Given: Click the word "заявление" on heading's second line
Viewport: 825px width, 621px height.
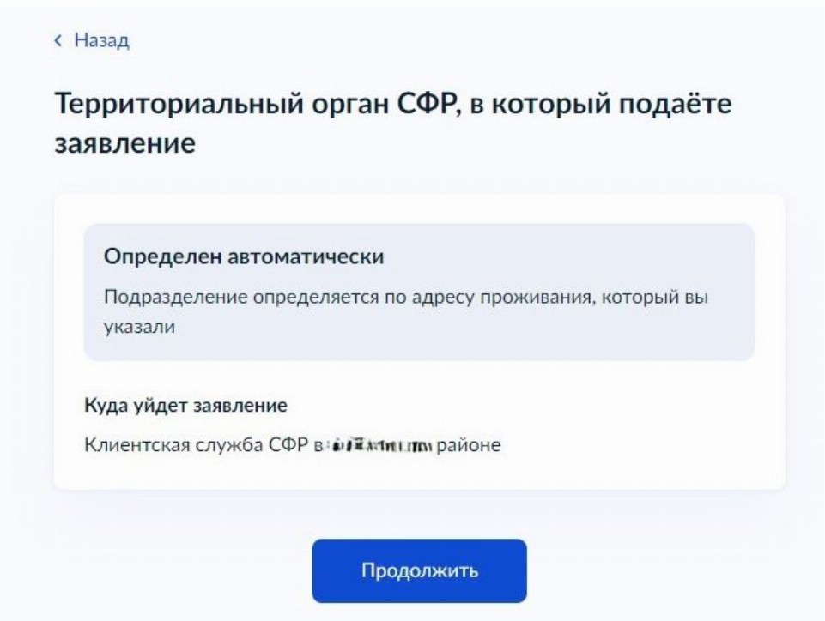Looking at the screenshot, I should pyautogui.click(x=125, y=143).
